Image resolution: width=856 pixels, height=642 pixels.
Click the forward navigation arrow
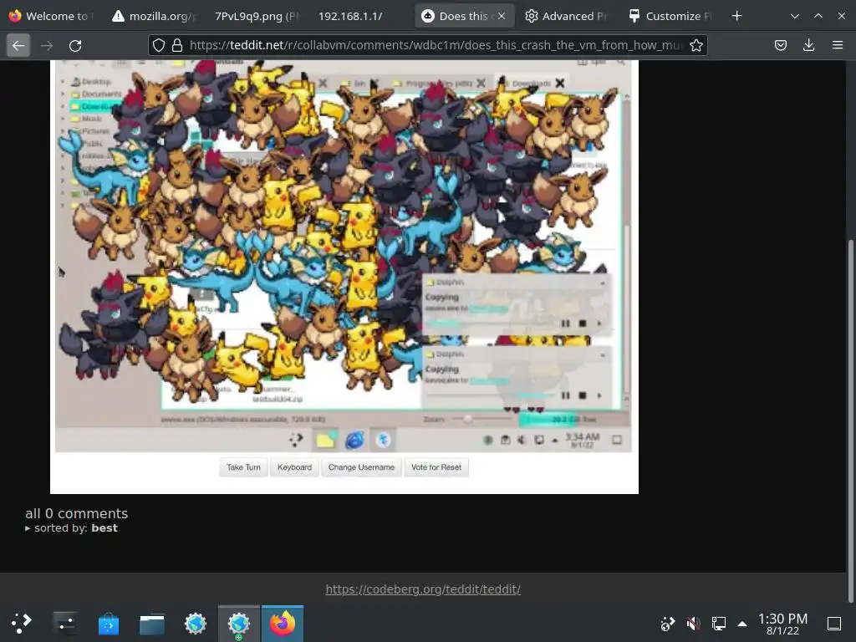pos(47,45)
